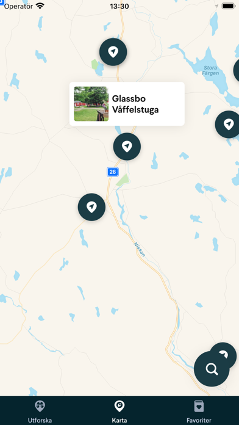Open the Glassbo Våffelstuga title text
Image resolution: width=239 pixels, height=425 pixels.
click(135, 104)
